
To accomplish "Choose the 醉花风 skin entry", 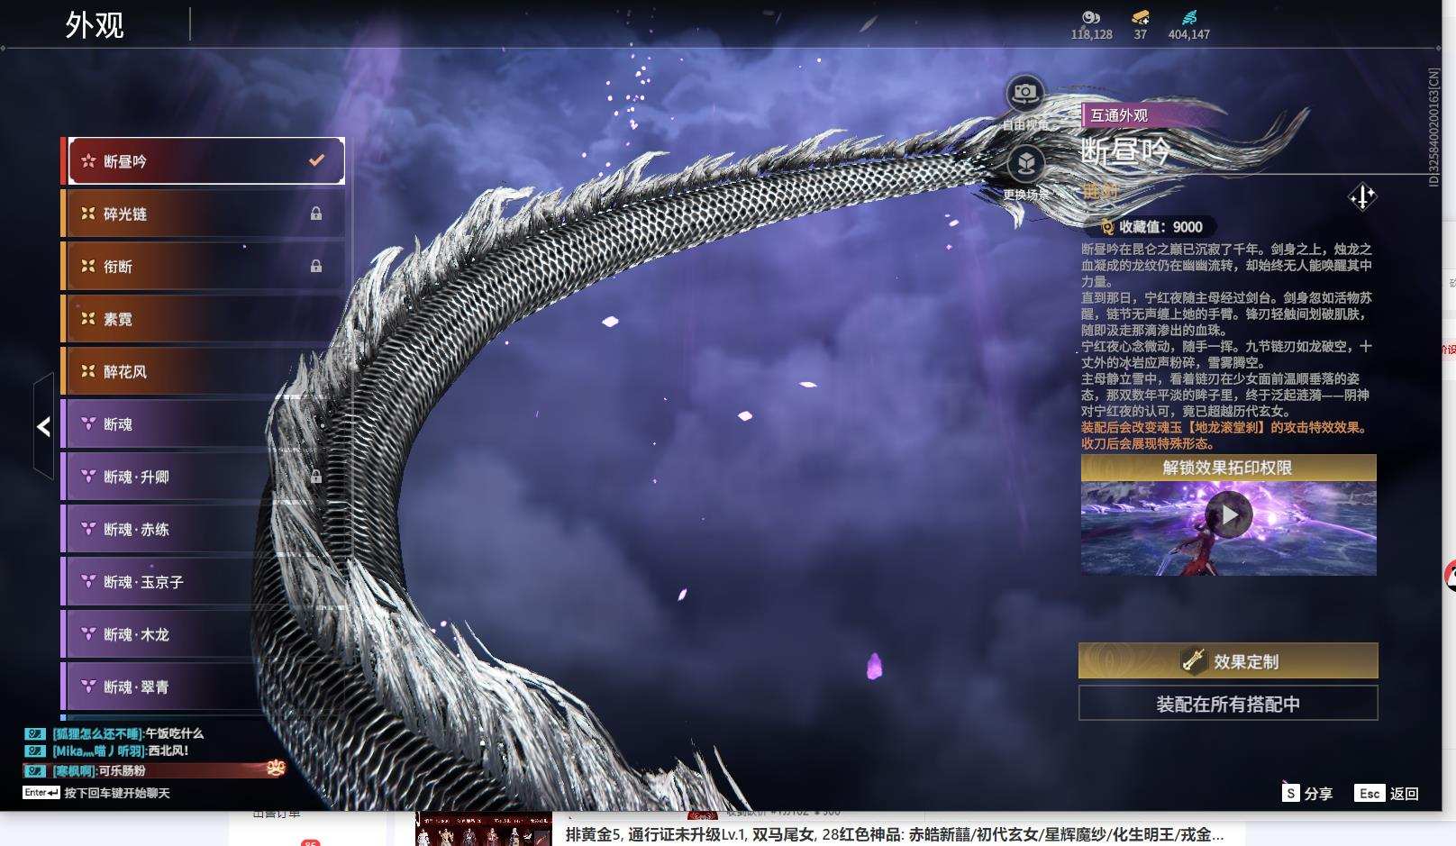I will 203,371.
